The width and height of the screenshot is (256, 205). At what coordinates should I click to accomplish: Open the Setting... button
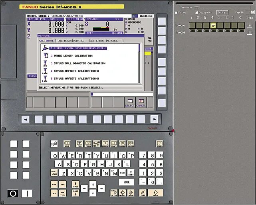(x=222, y=12)
